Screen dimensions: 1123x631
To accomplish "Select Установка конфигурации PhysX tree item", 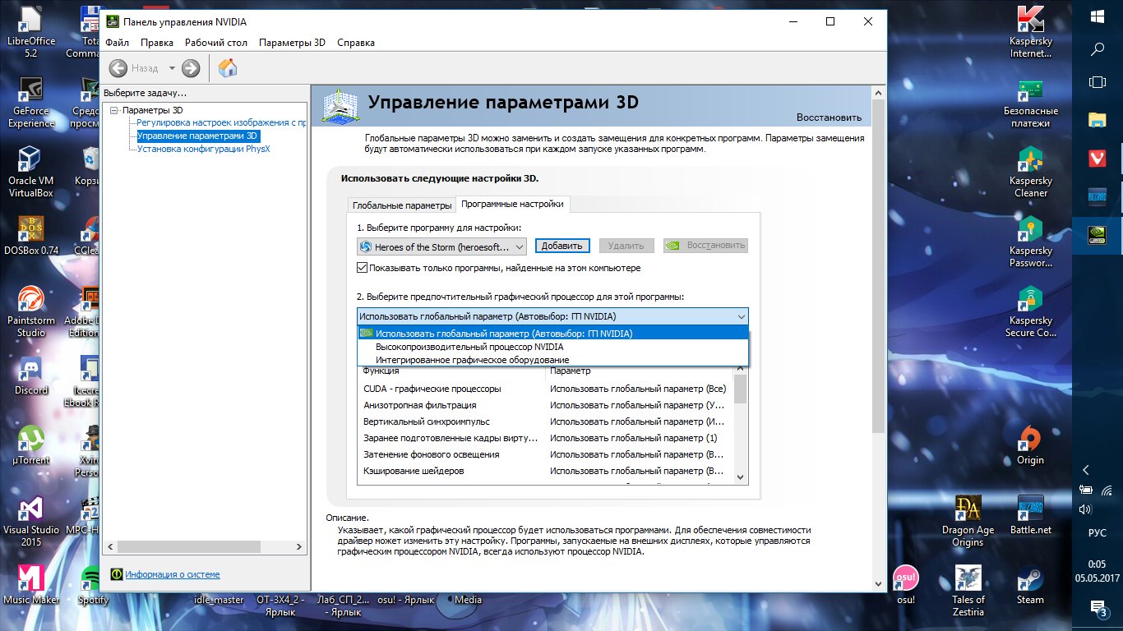I will (x=203, y=149).
